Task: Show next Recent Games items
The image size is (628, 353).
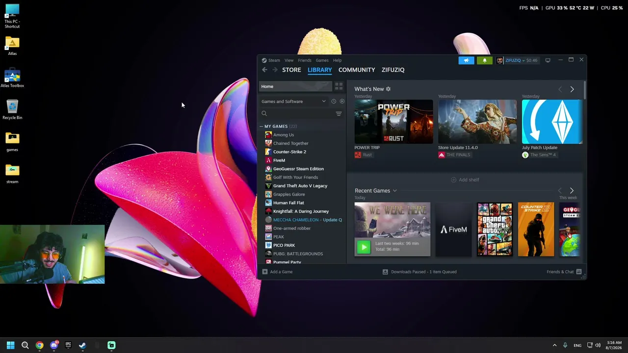Action: [572, 190]
